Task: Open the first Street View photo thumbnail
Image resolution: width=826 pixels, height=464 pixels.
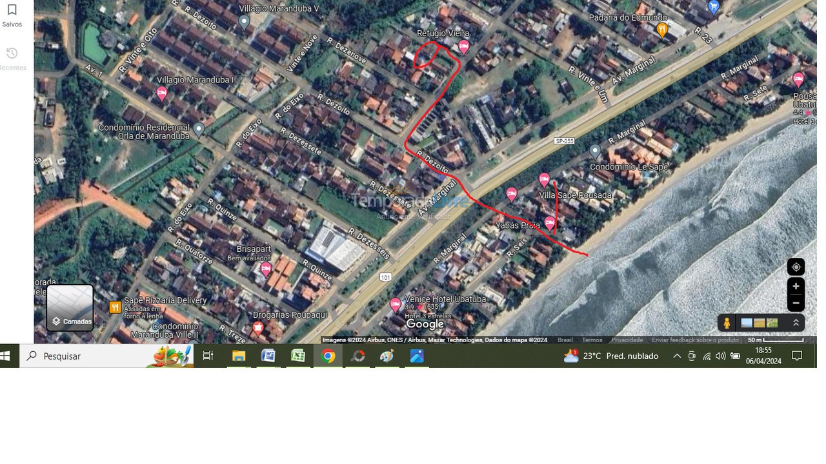Action: [747, 323]
